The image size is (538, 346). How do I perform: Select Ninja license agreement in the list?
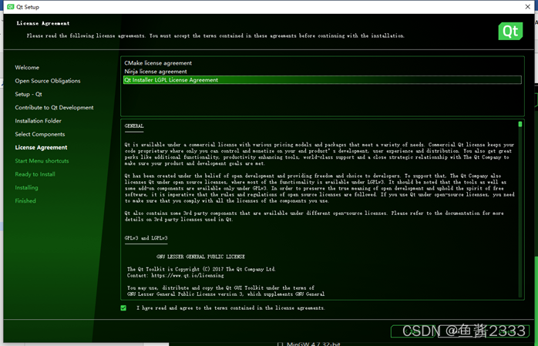(x=156, y=72)
